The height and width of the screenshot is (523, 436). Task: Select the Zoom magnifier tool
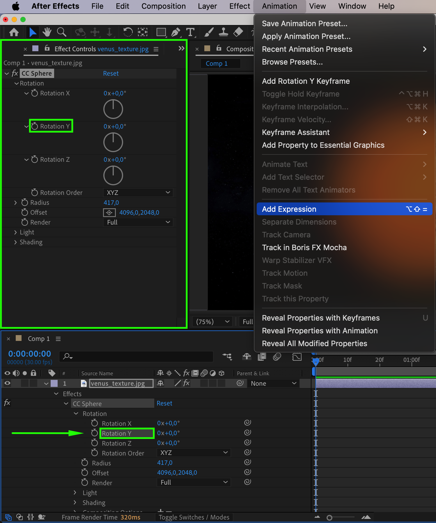[61, 32]
